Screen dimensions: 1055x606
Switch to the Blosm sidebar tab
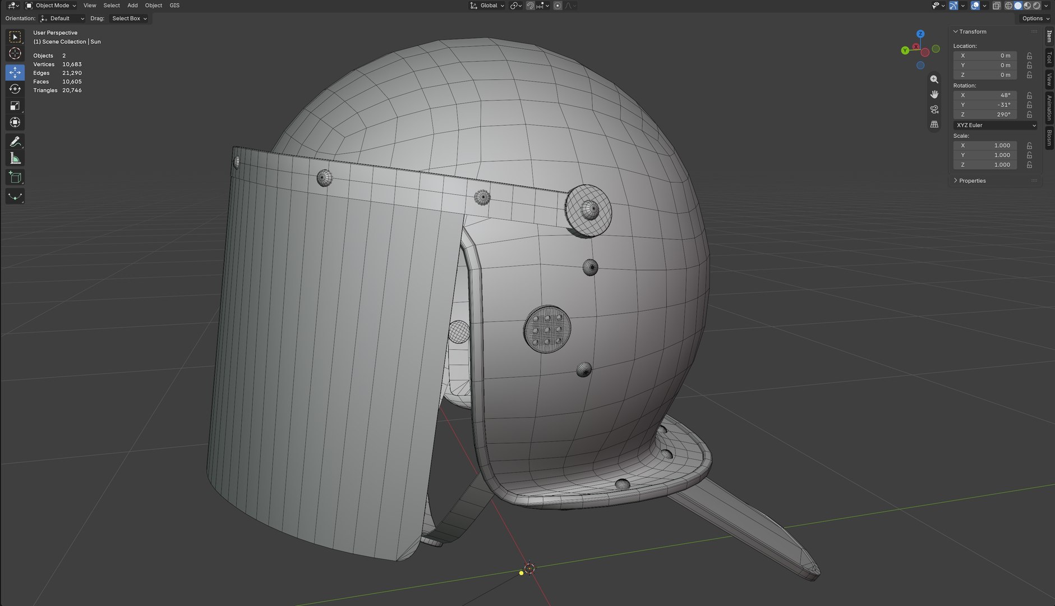pyautogui.click(x=1049, y=137)
